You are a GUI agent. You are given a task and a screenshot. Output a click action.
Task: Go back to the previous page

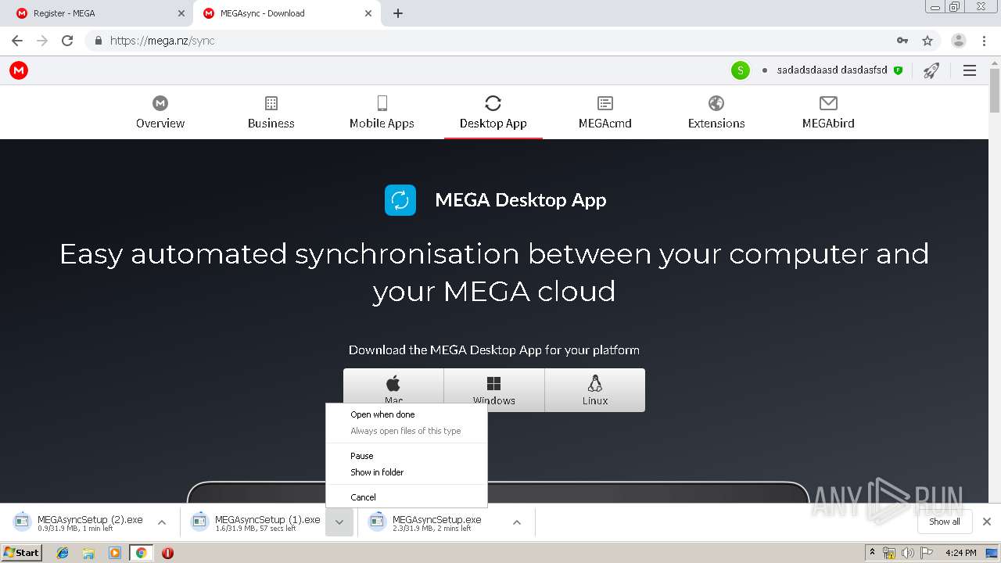point(17,41)
